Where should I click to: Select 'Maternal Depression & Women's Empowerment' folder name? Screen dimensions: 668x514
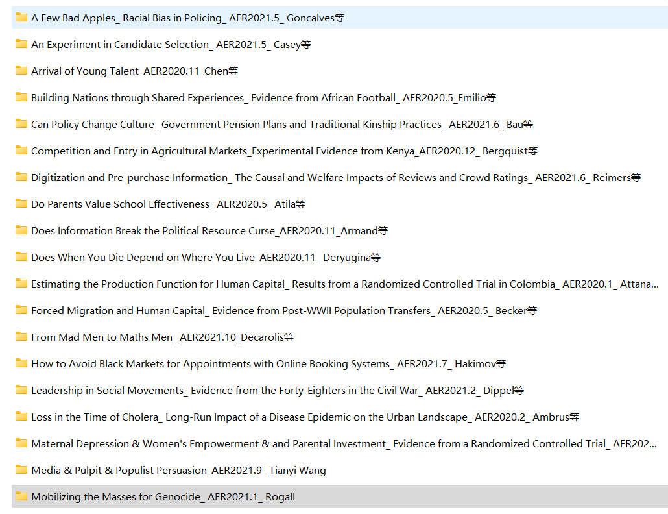(x=344, y=444)
